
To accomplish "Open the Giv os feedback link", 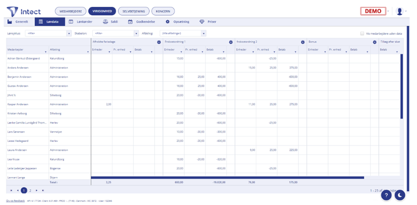I will [x=15, y=201].
